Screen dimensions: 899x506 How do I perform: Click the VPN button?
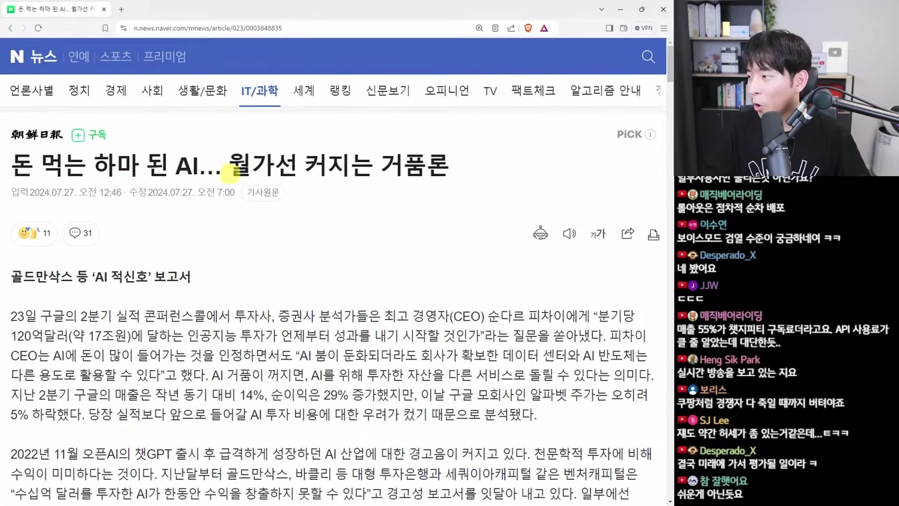tap(643, 28)
